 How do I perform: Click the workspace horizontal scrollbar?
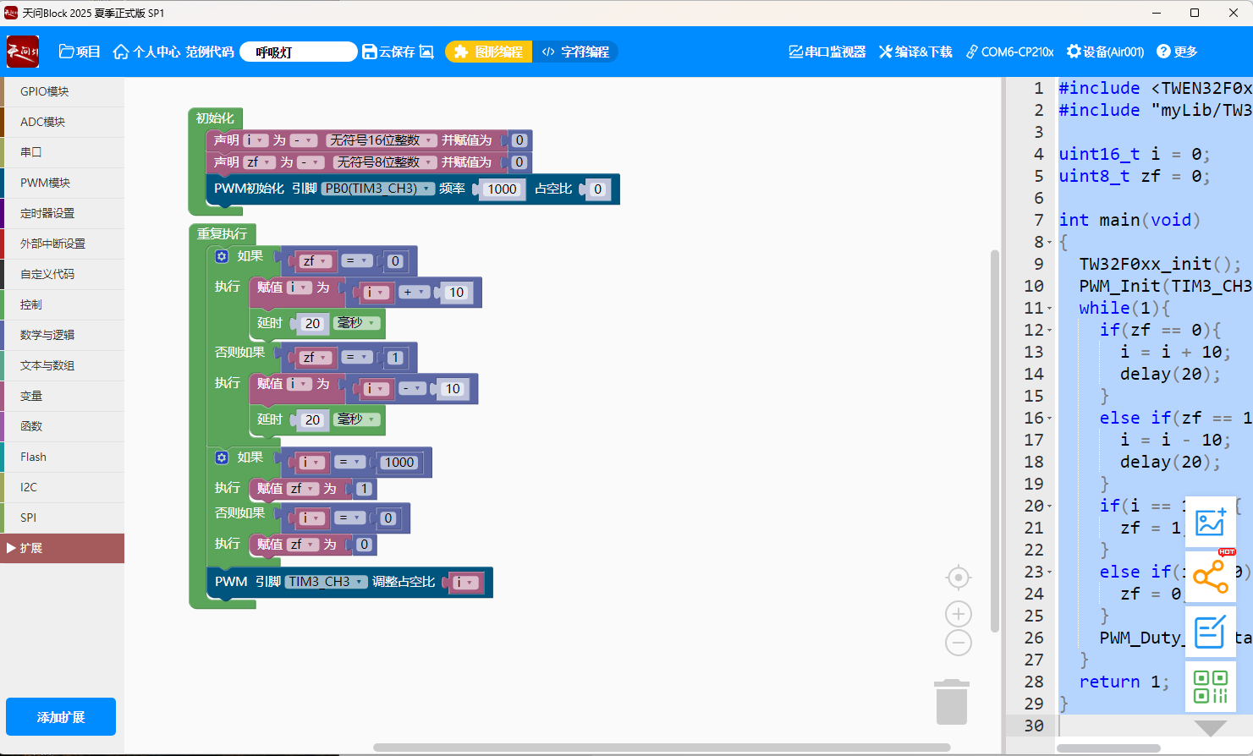662,748
